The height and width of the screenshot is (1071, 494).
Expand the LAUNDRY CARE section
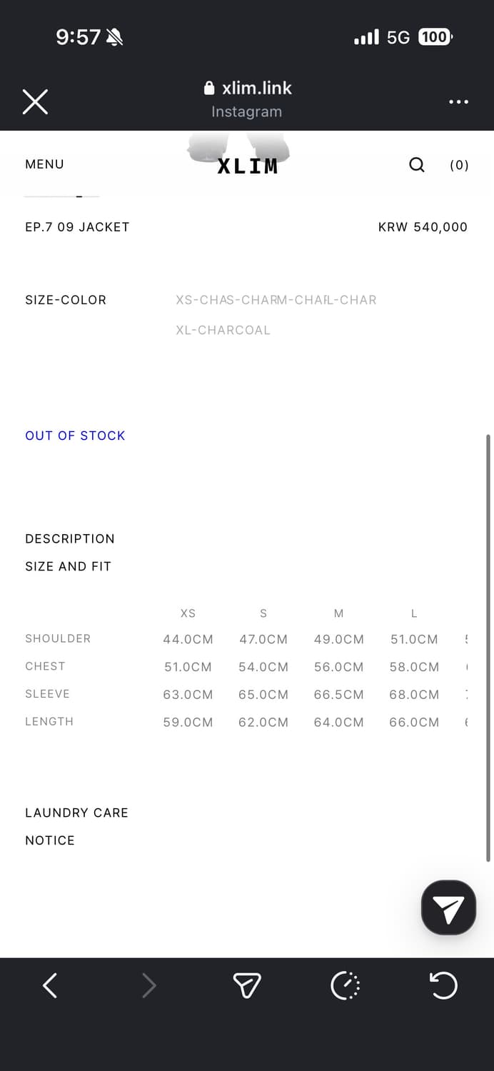tap(76, 813)
